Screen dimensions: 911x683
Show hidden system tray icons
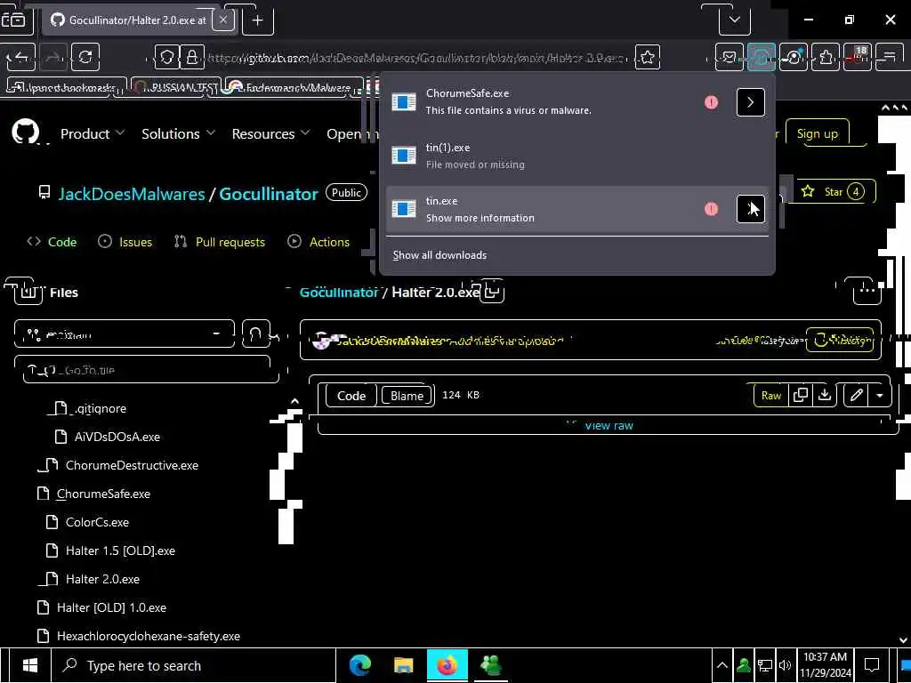722,665
